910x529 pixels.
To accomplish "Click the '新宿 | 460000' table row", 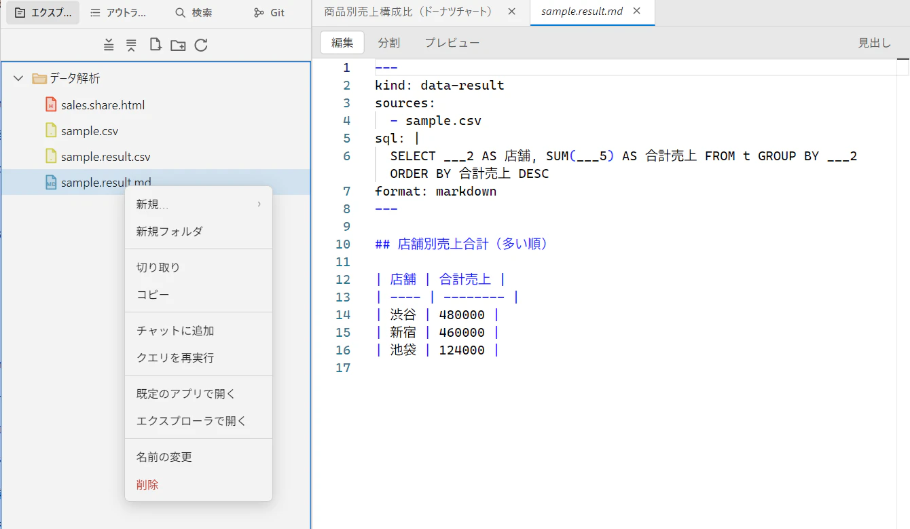I will coord(437,333).
